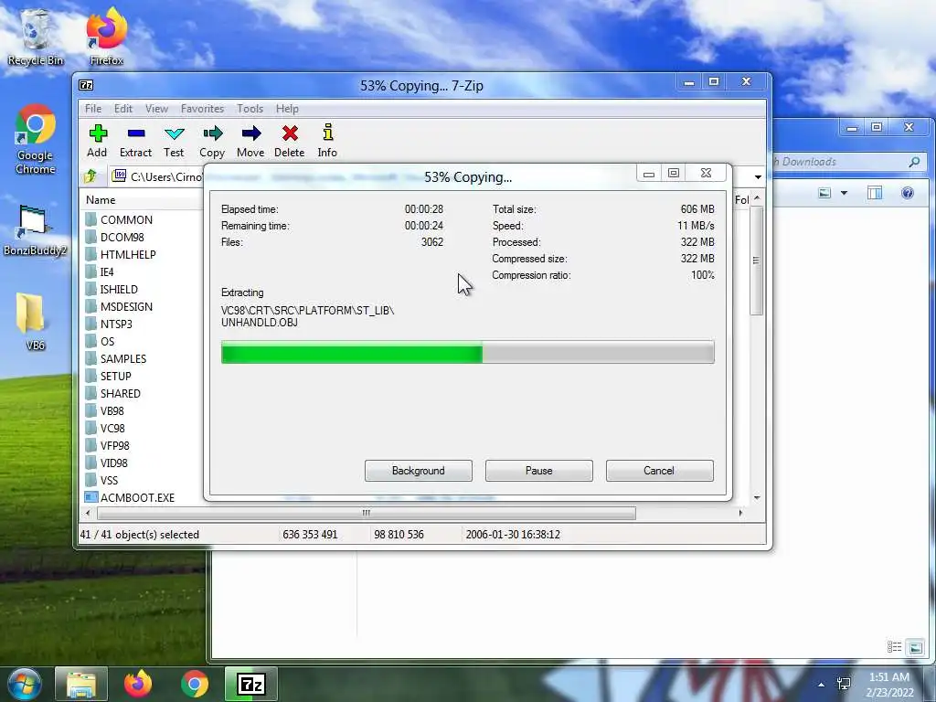936x702 pixels.
Task: Select the VFP98 folder
Action: coord(108,445)
